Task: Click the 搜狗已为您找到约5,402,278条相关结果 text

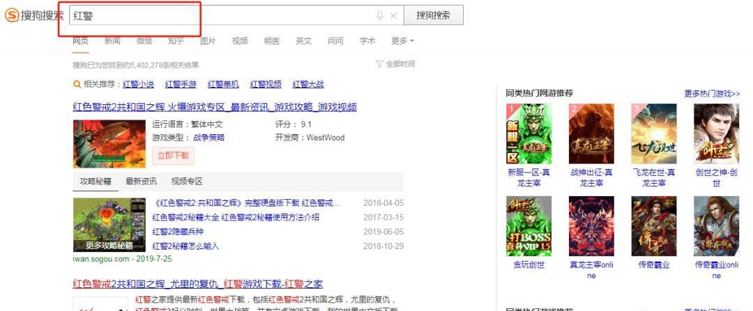Action: (x=136, y=65)
